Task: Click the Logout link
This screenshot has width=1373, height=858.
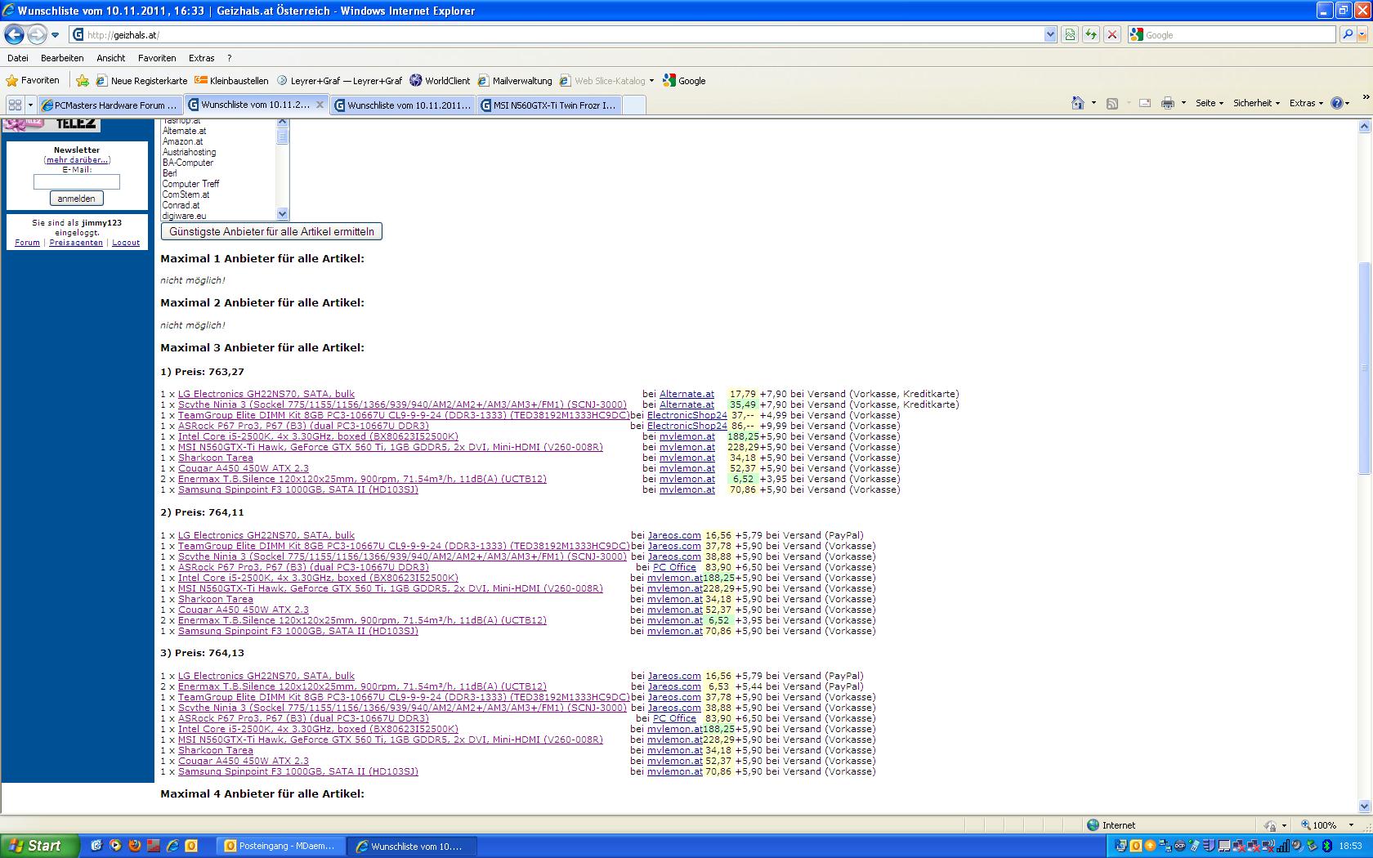Action: [x=126, y=243]
